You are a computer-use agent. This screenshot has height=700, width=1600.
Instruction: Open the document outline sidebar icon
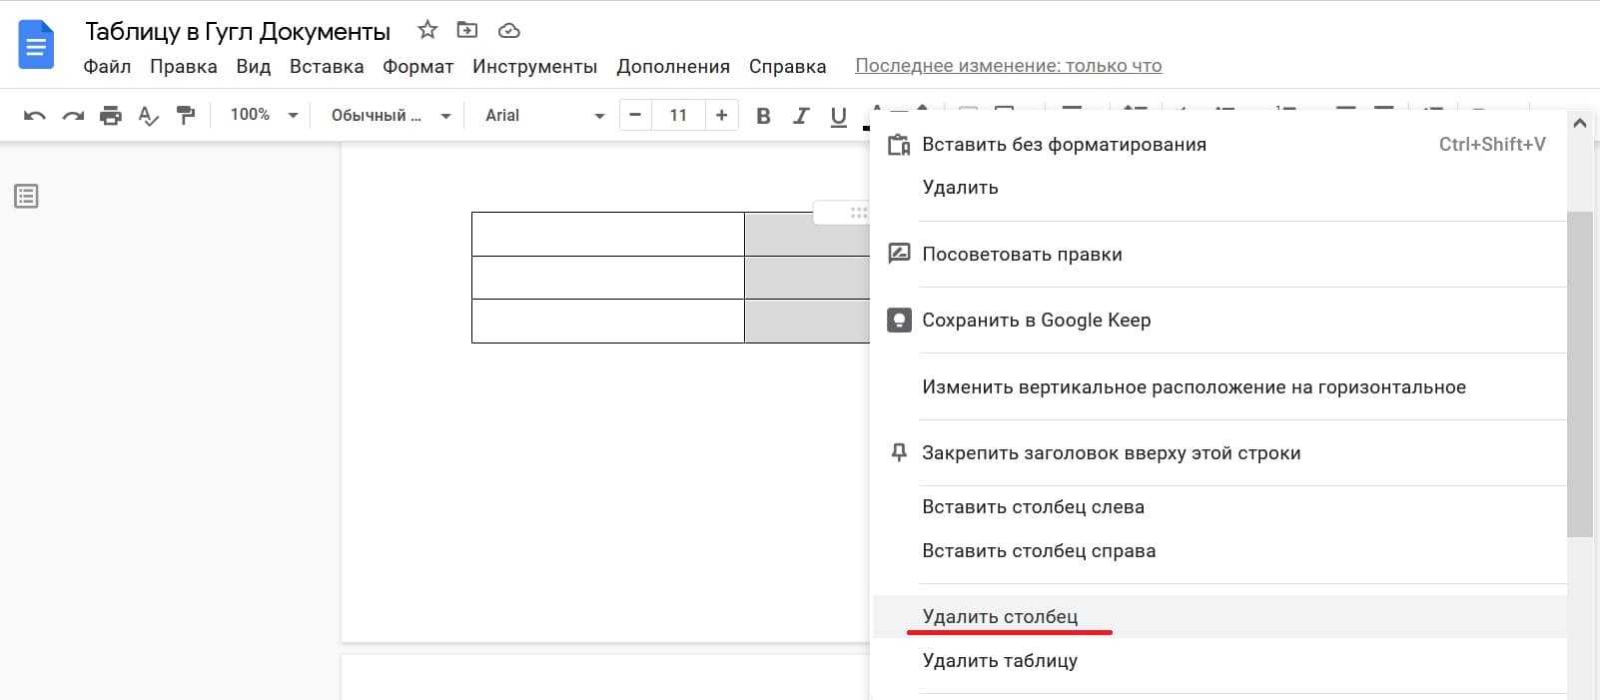27,196
